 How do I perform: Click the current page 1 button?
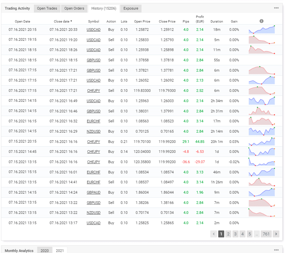click(x=221, y=234)
